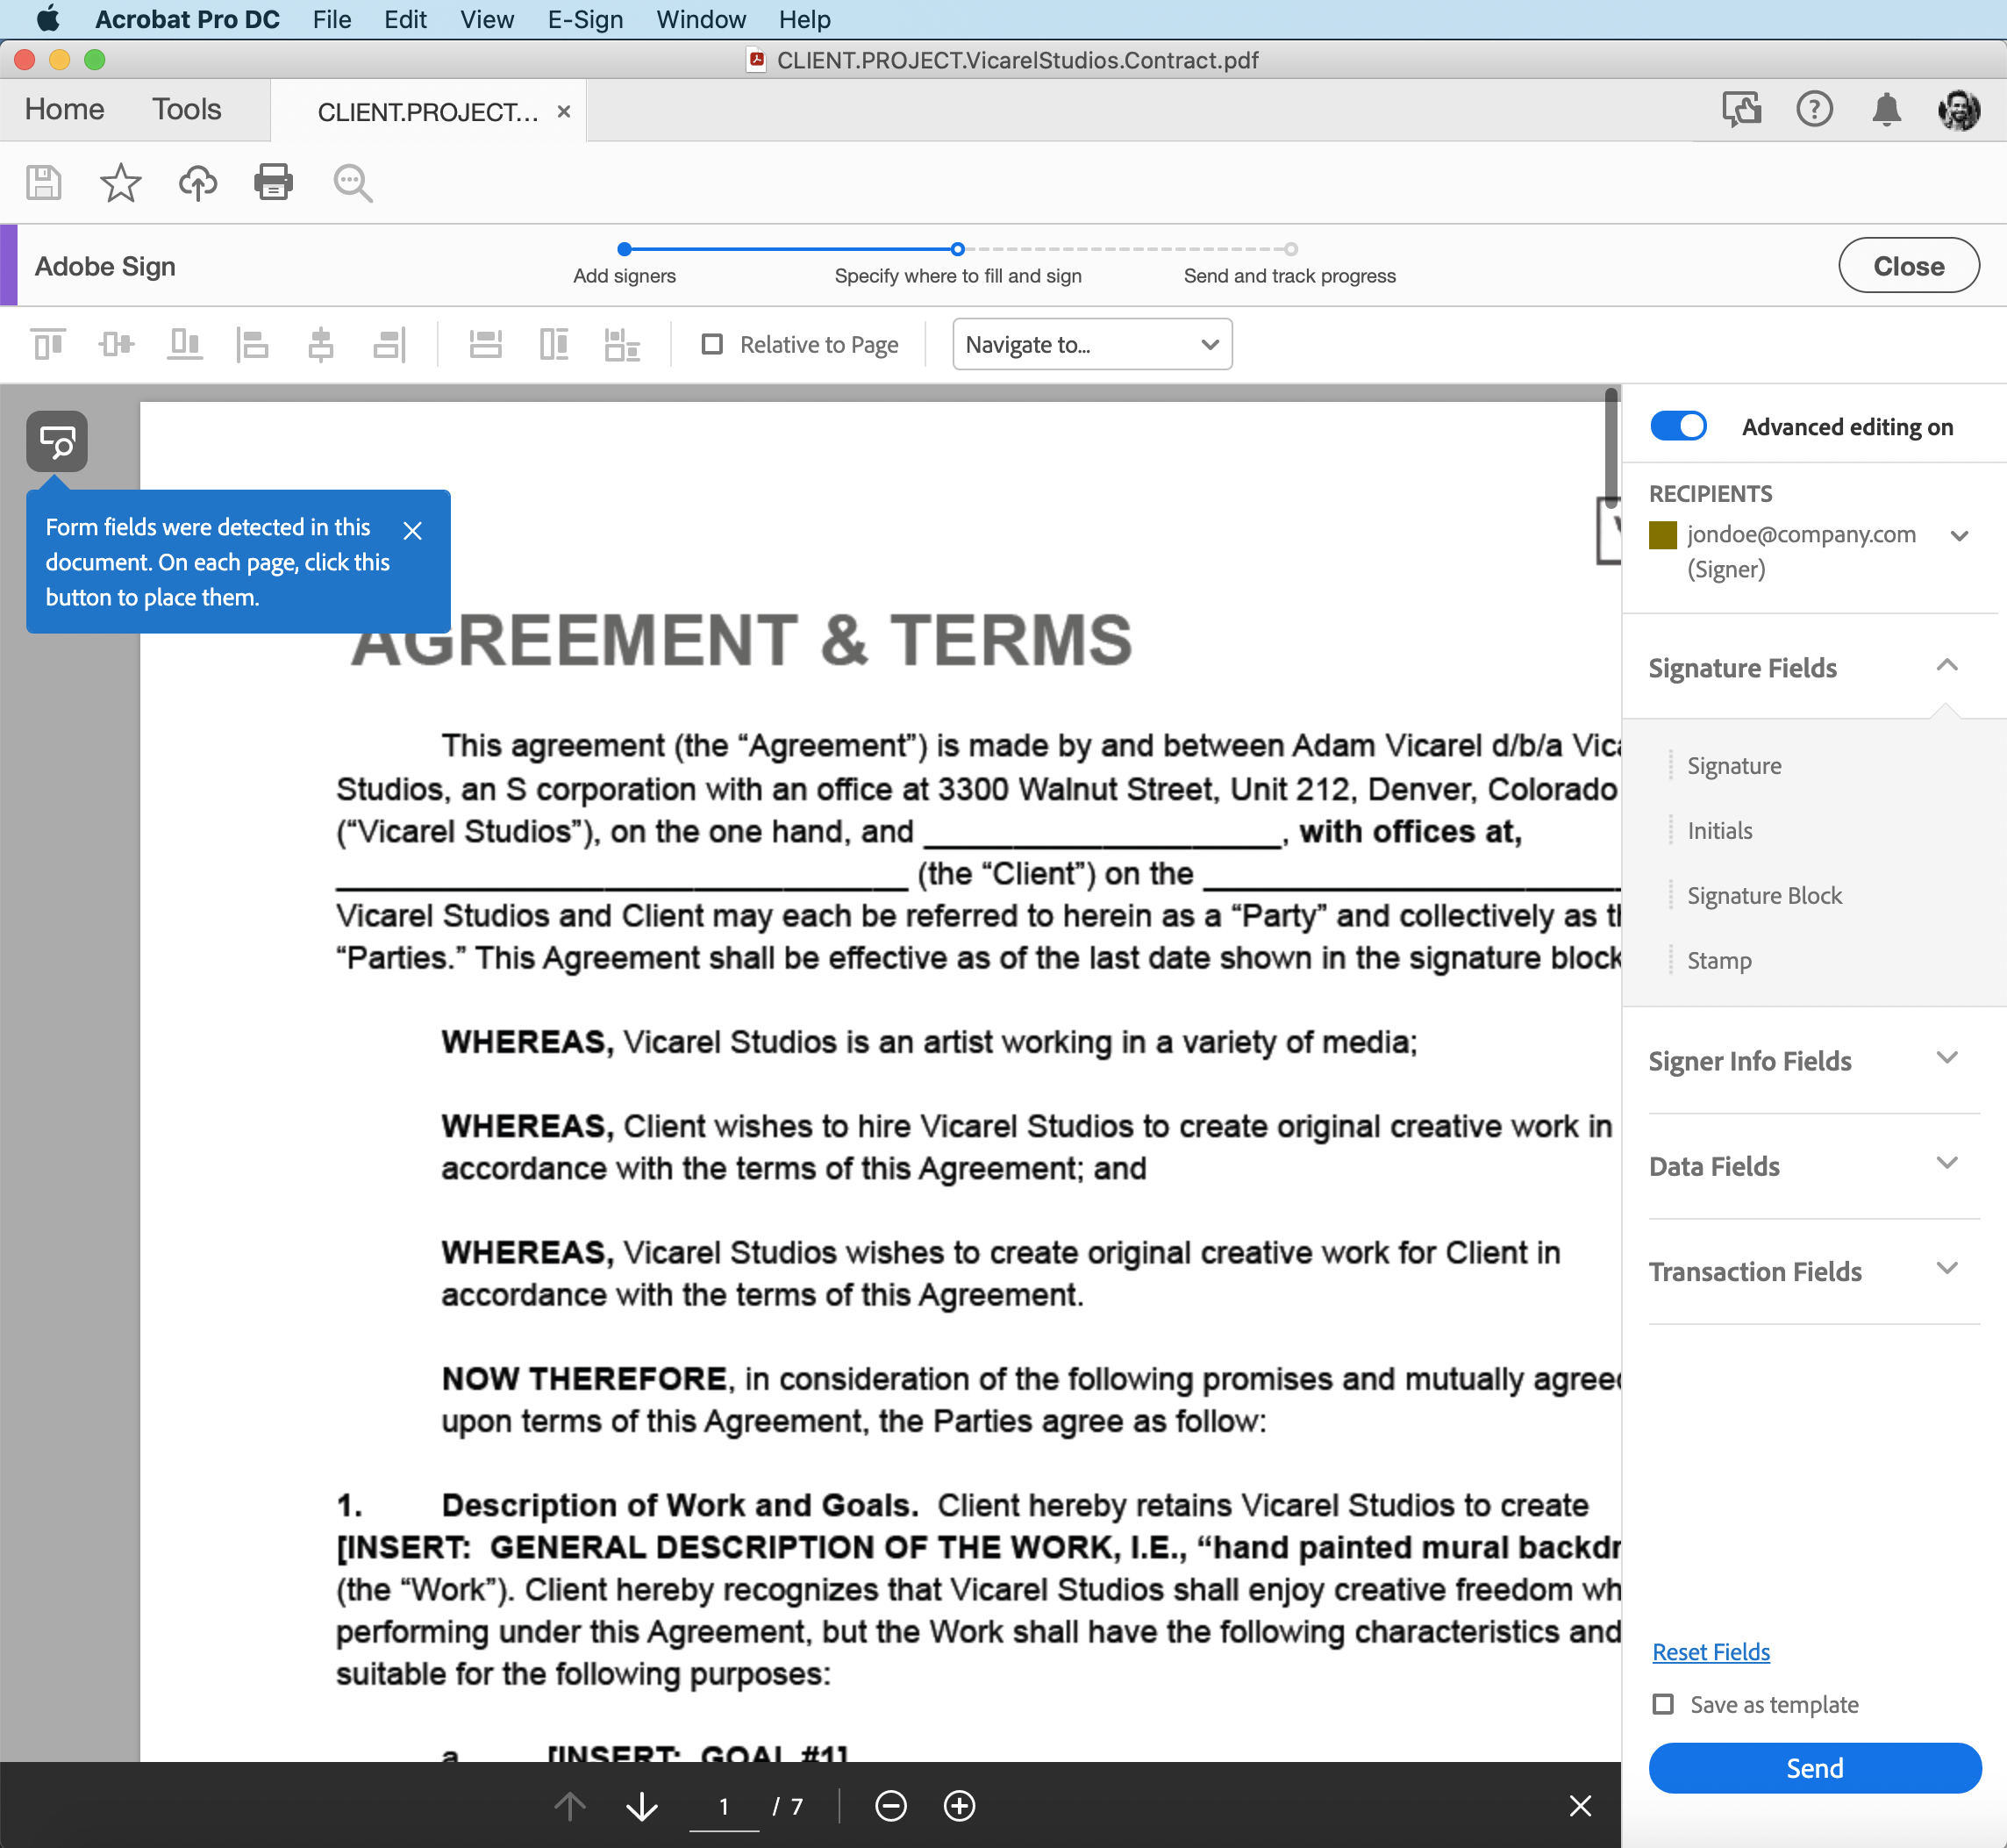
Task: Click align top edges icon
Action: tap(48, 344)
